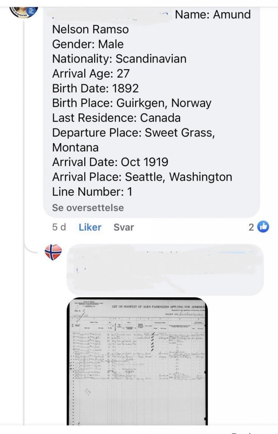The image size is (278, 434).
Task: Click the 'Nationality: Scandinavian' line
Action: point(119,58)
